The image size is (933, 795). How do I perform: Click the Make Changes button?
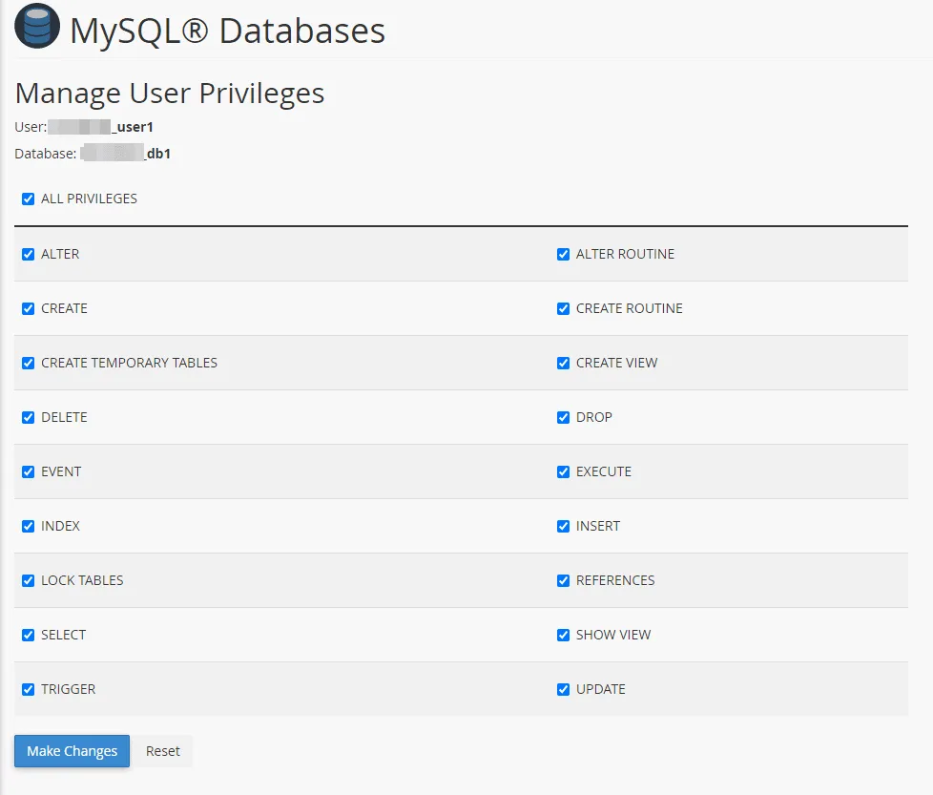pos(72,751)
